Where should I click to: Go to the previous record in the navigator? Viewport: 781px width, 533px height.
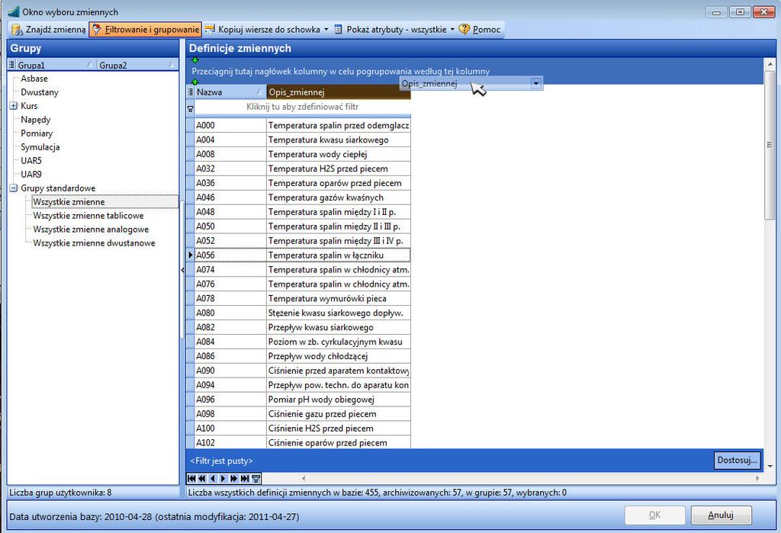(x=213, y=479)
